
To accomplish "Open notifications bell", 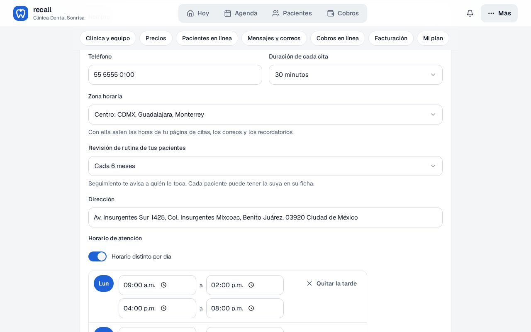I will (x=470, y=13).
